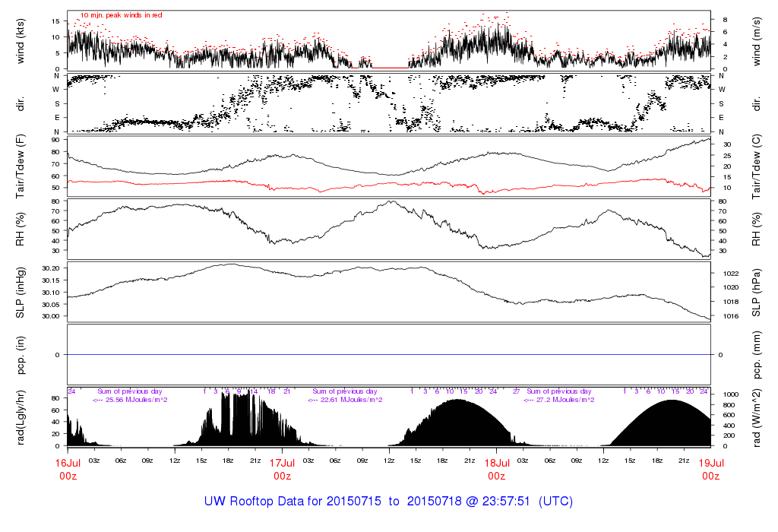Viewport: 778px width, 532px height.
Task: Click the 'SLP (hPa)' axis label
Action: [757, 291]
